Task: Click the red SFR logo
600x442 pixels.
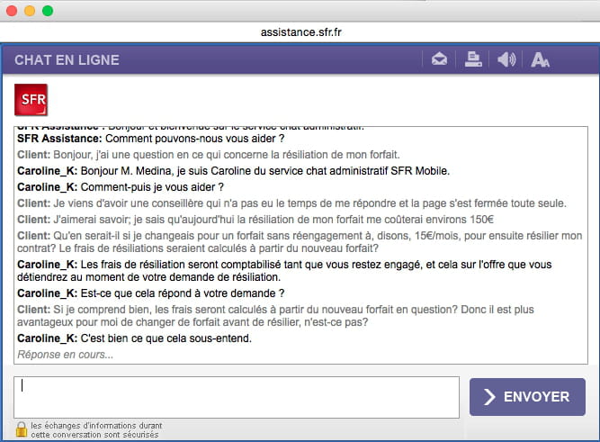Action: (31, 100)
